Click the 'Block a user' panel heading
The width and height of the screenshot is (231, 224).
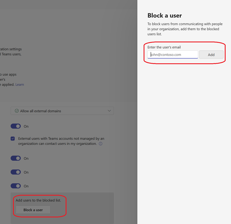(164, 16)
